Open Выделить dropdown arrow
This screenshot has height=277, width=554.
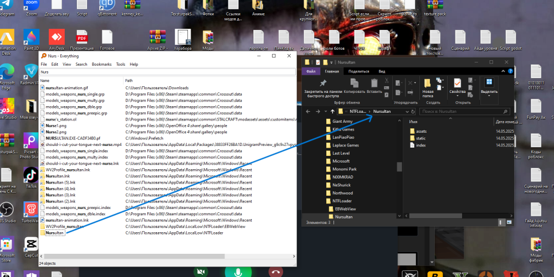[489, 96]
